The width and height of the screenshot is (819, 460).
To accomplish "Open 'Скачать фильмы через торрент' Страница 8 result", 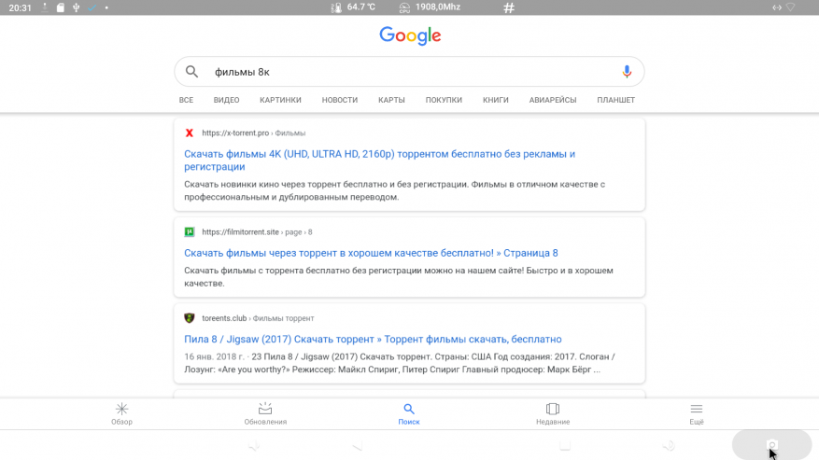I will [371, 253].
